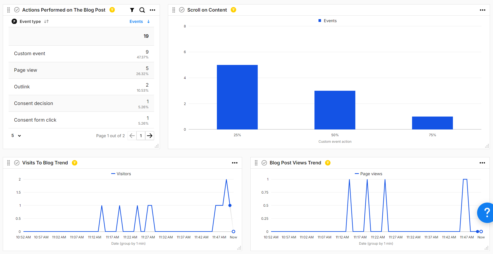Click the page number input field
Screen dimensions: 493x254
point(141,136)
